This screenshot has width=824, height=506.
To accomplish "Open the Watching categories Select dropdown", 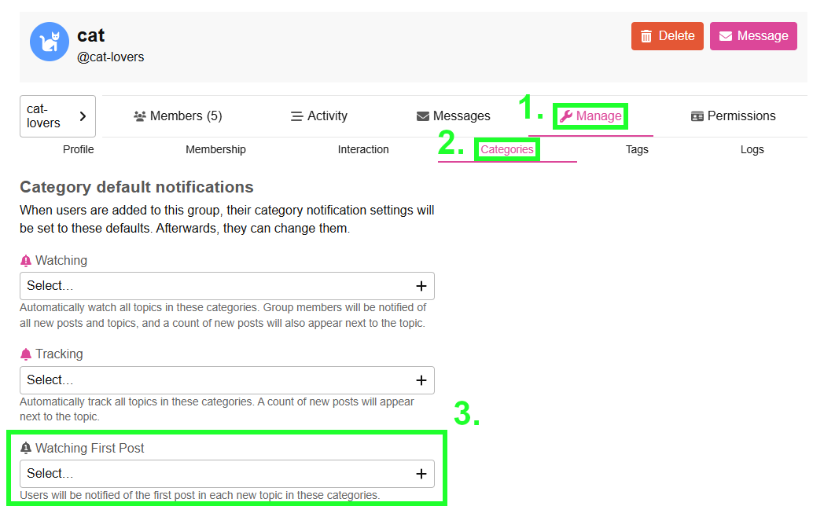I will (227, 286).
